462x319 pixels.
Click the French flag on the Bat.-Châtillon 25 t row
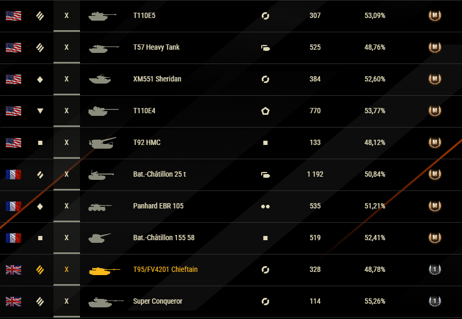click(14, 175)
